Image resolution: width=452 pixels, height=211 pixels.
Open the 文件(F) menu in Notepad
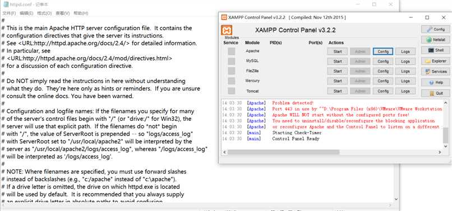click(9, 13)
